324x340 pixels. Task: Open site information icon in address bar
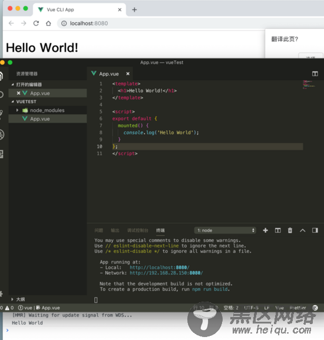[64, 23]
